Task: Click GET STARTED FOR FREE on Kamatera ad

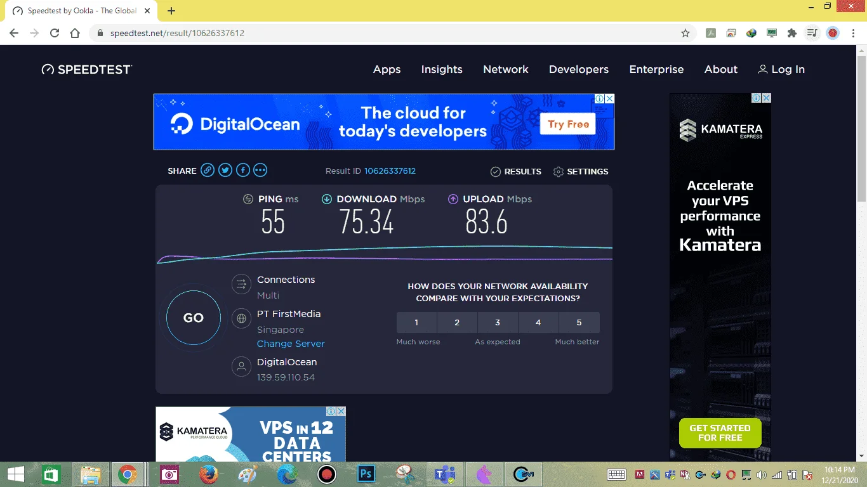Action: point(720,432)
